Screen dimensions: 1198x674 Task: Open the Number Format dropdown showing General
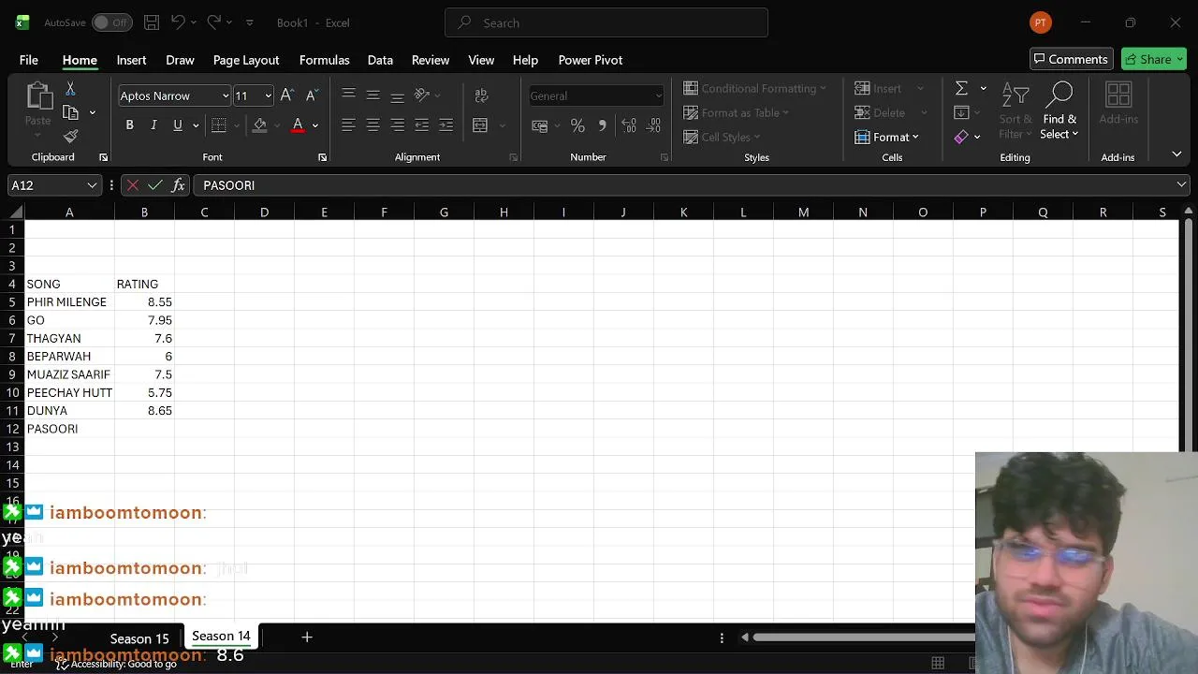tap(596, 95)
